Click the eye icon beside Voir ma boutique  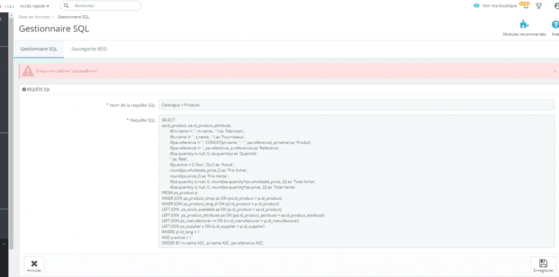[477, 6]
